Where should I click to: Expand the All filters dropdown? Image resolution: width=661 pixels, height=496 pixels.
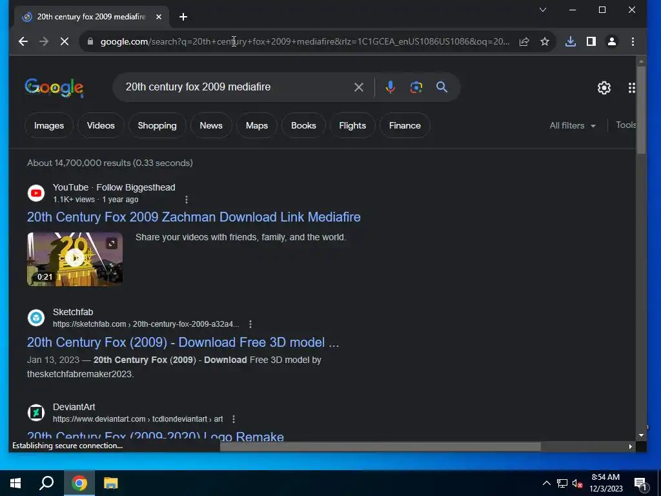pyautogui.click(x=572, y=126)
